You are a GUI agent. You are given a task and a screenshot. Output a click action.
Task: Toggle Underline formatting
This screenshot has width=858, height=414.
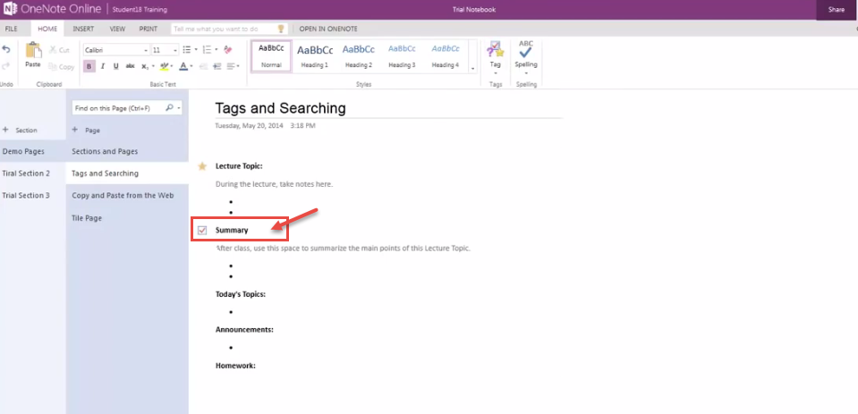point(116,66)
